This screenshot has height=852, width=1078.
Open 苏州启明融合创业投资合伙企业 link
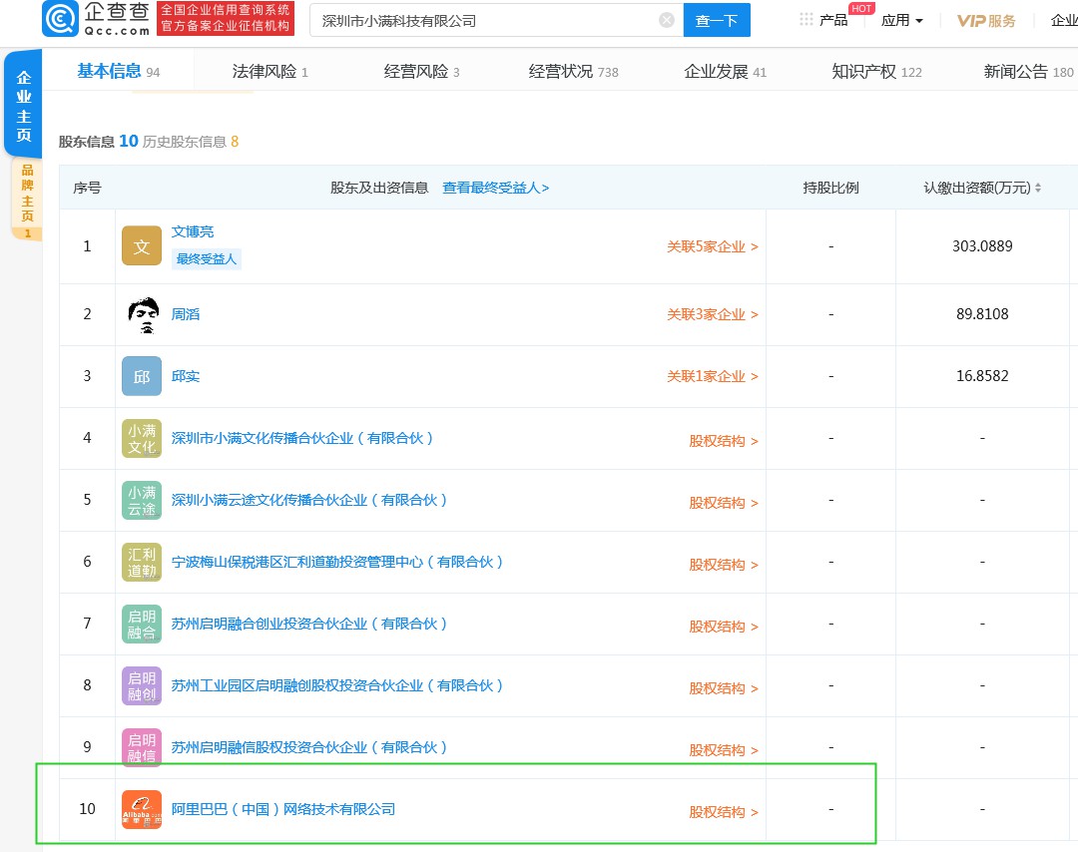[309, 624]
